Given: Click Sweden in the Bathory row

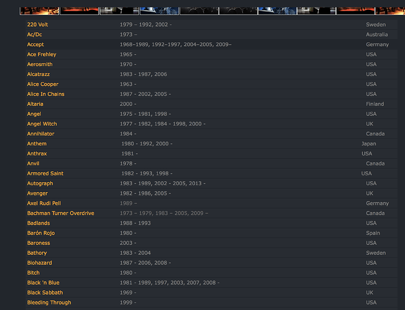Looking at the screenshot, I should point(376,253).
